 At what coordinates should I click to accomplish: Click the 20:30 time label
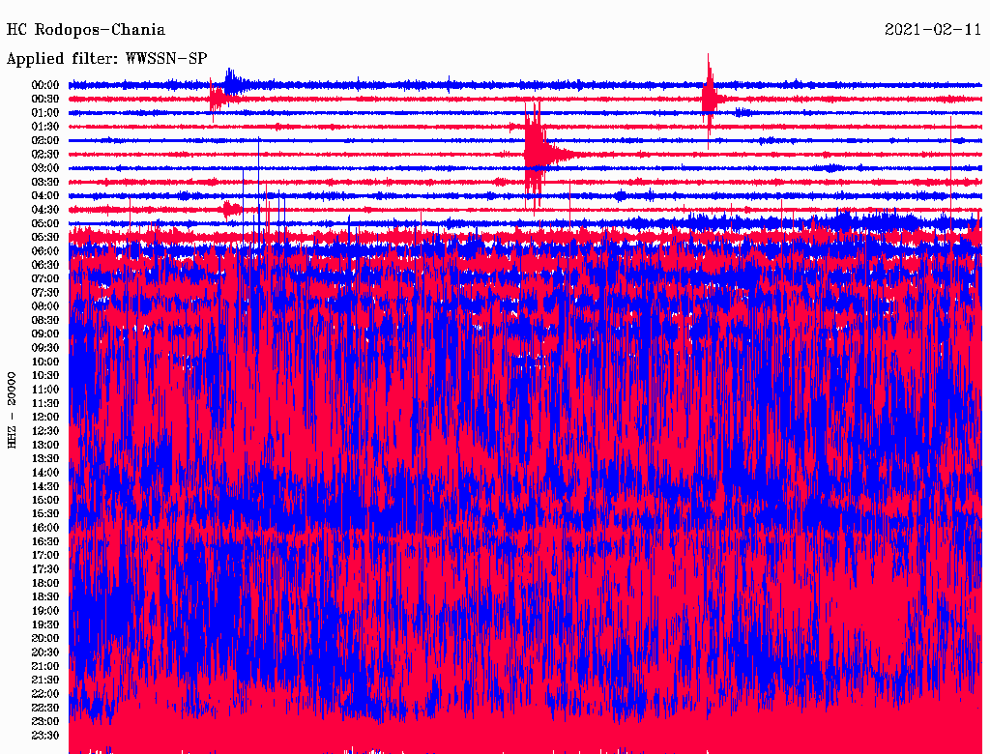point(45,652)
